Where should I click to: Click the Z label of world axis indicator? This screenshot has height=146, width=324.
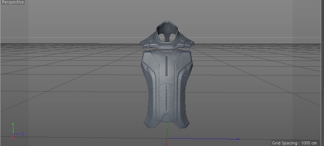click(23, 134)
